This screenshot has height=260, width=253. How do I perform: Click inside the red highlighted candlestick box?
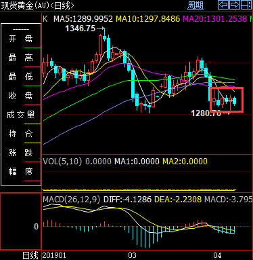point(227,100)
